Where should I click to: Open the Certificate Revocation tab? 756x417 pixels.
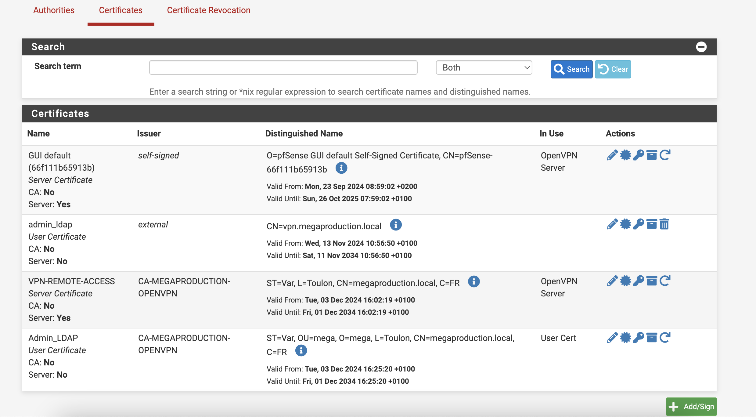coord(209,10)
